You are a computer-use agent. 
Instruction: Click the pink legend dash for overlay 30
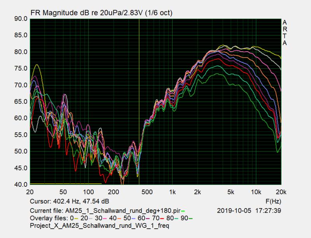pos(105,219)
